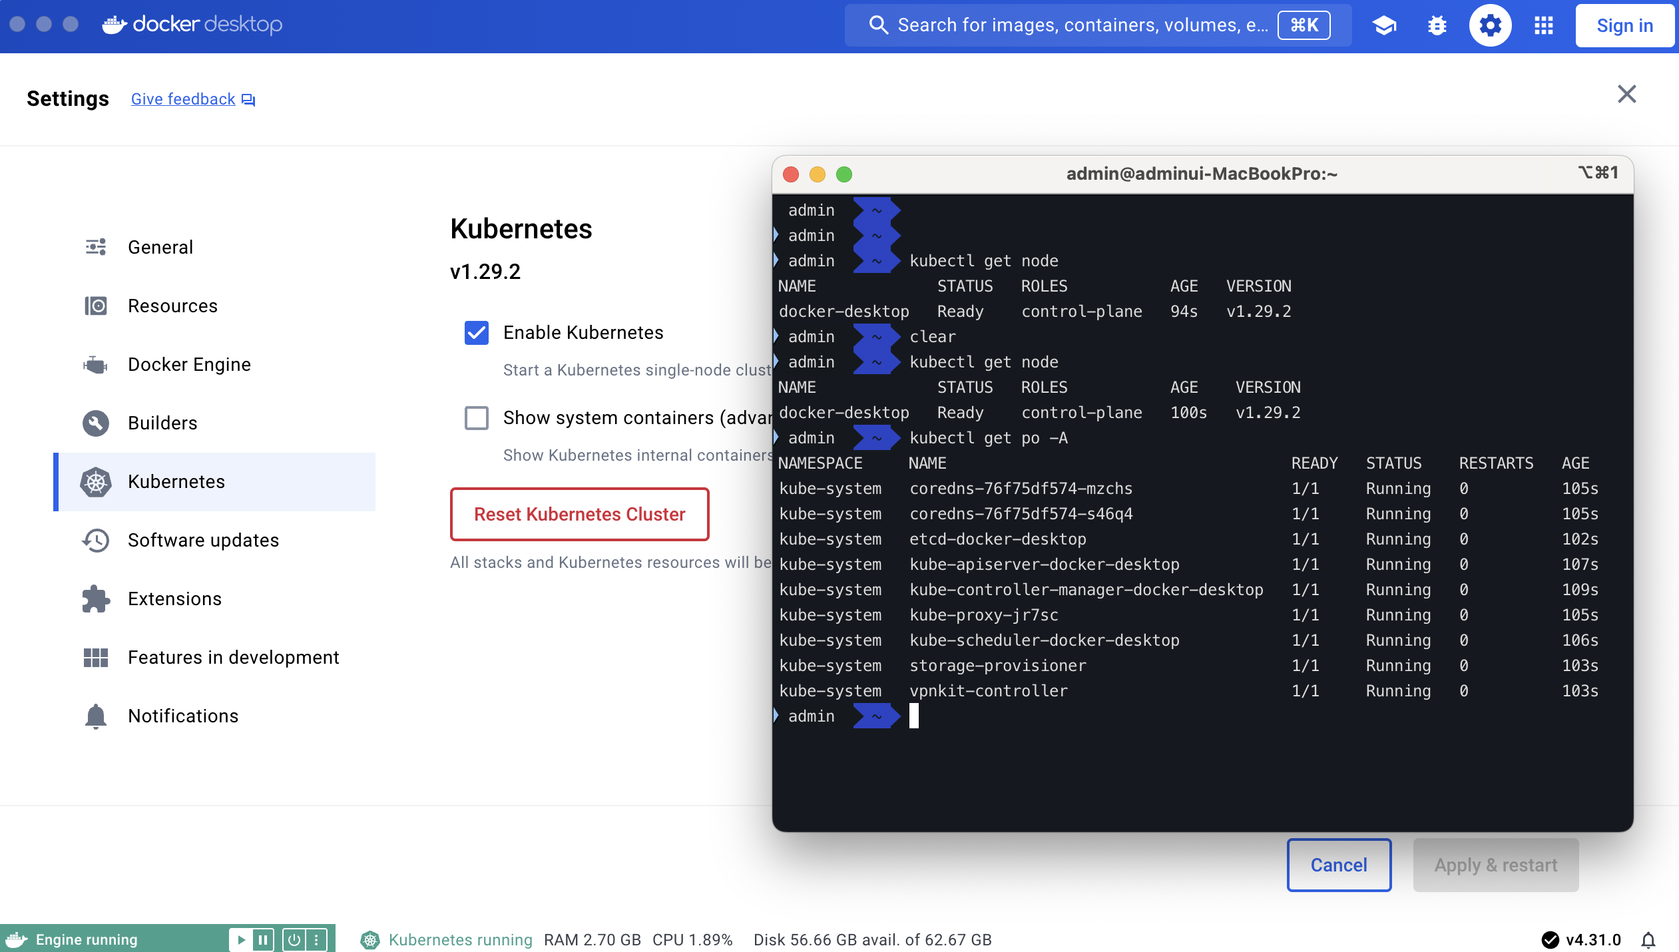Open the Extensions grid icon in the header

[1543, 26]
